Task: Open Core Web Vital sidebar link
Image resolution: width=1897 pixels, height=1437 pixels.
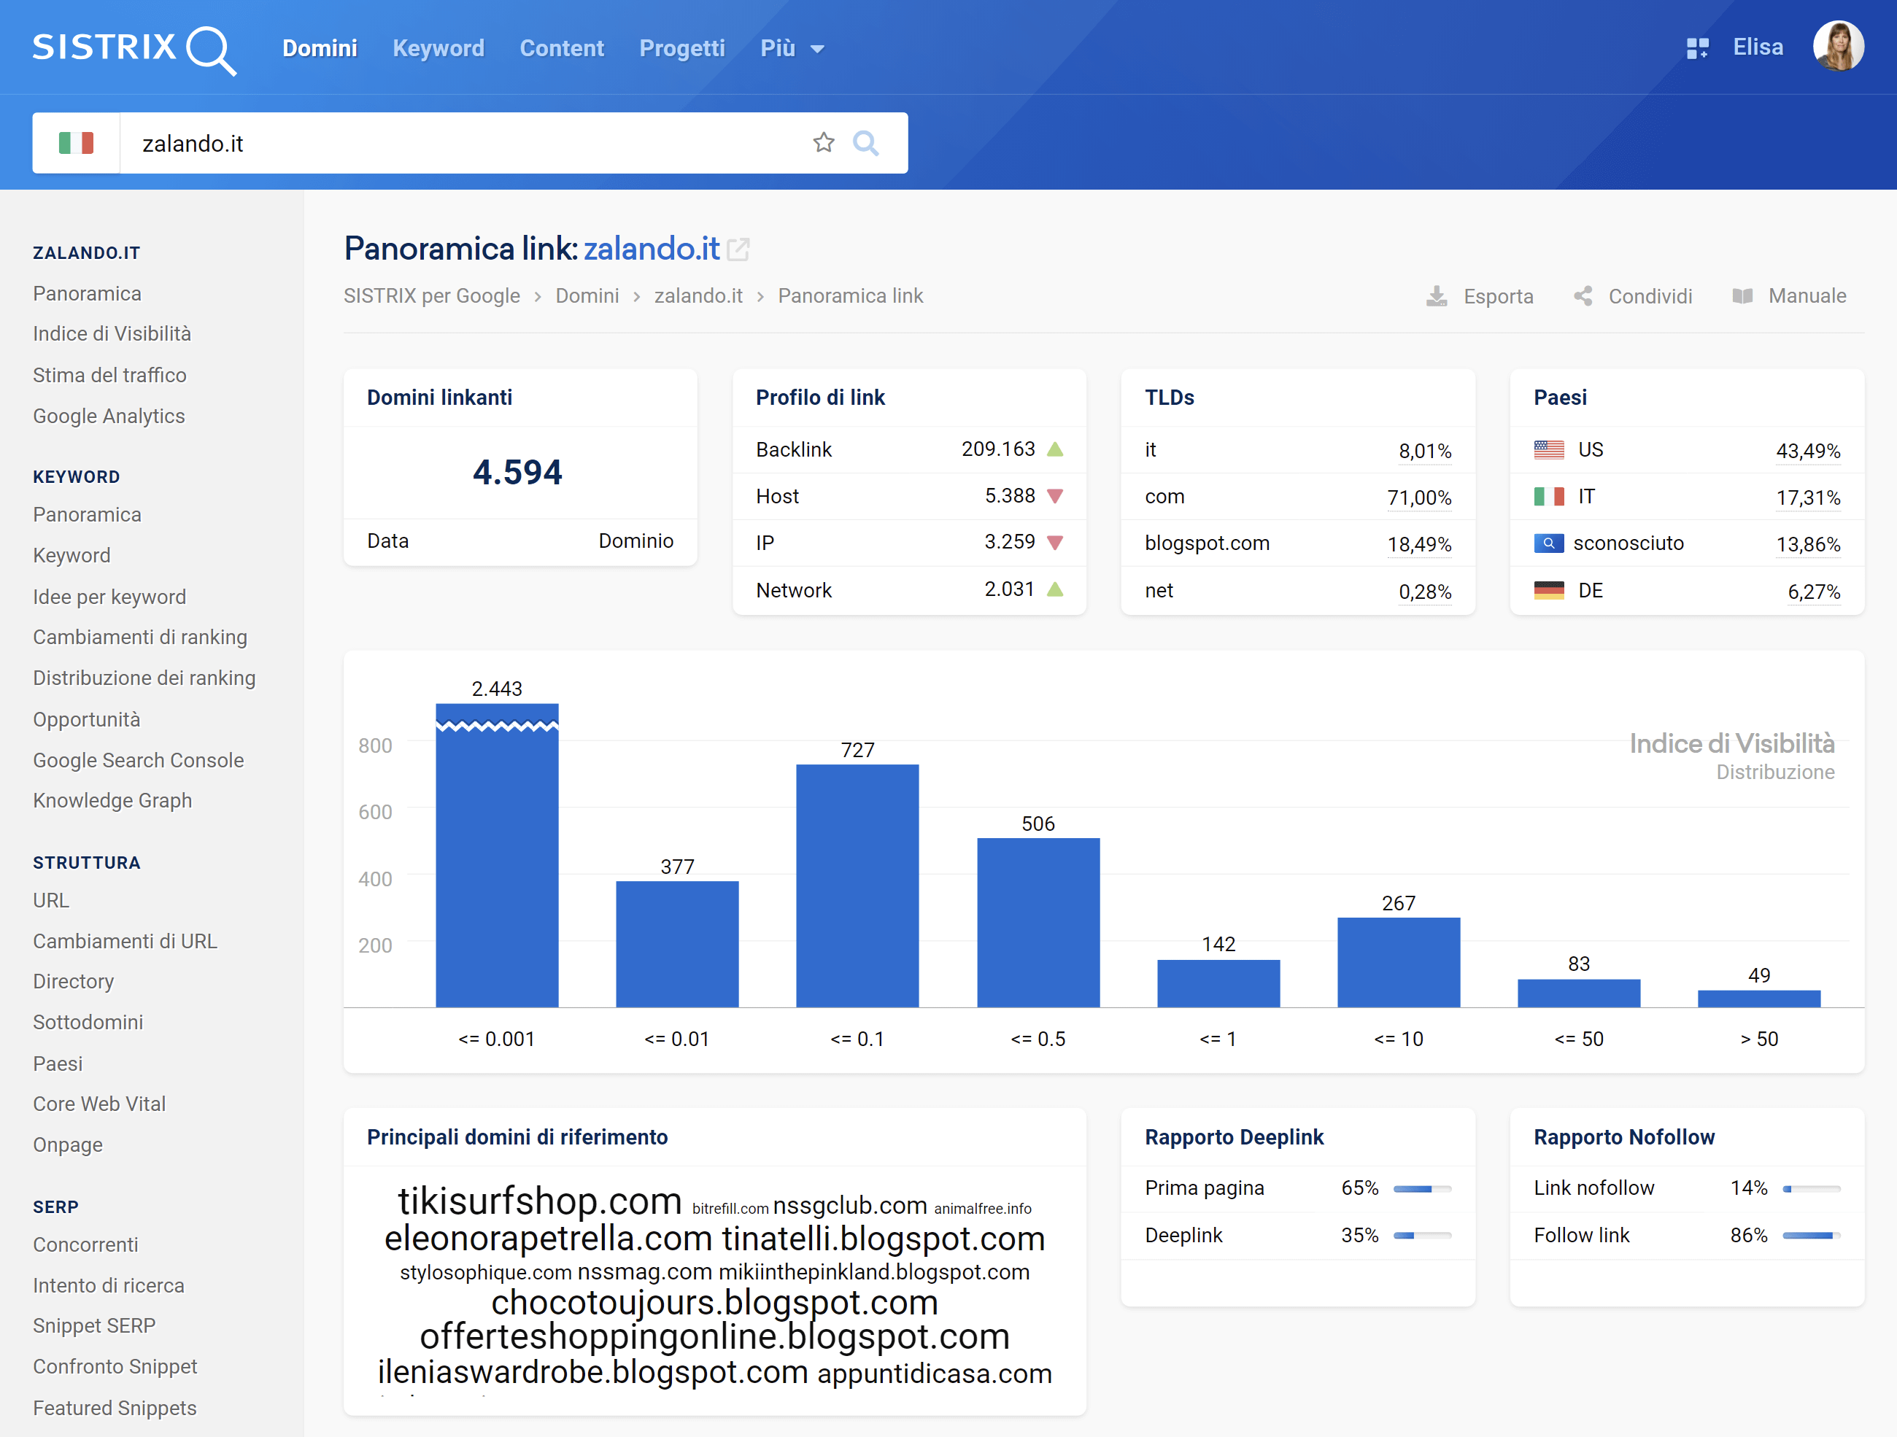Action: 99,1104
